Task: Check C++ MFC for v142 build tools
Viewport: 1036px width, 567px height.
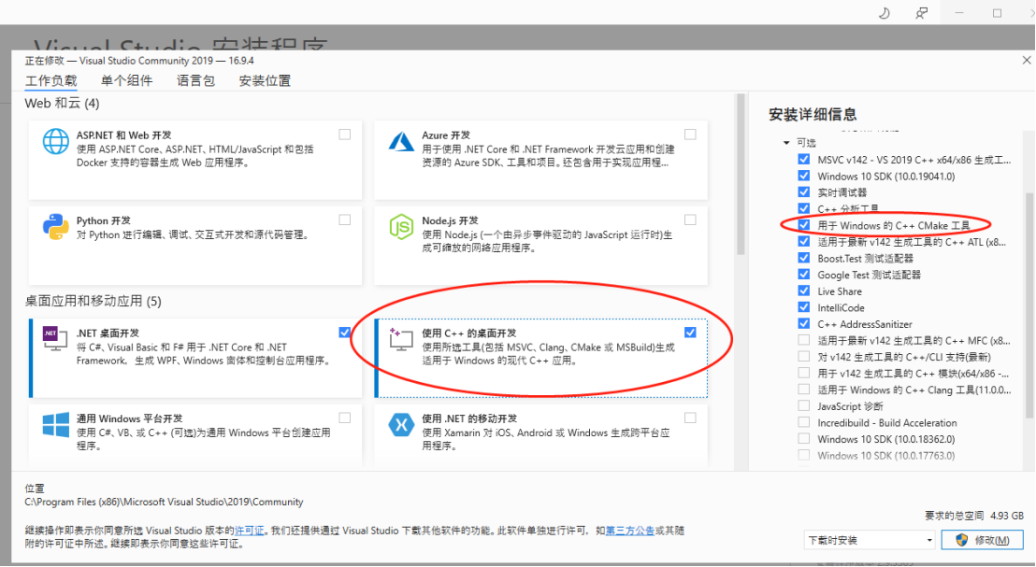Action: click(x=803, y=340)
